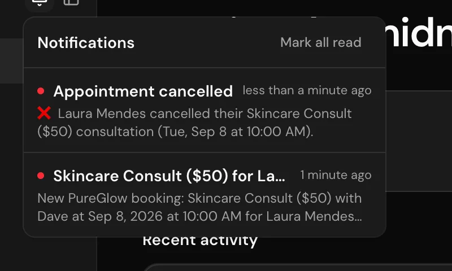The height and width of the screenshot is (271, 452).
Task: Toggle the notifications inbox icon above panel
Action: tap(40, 3)
